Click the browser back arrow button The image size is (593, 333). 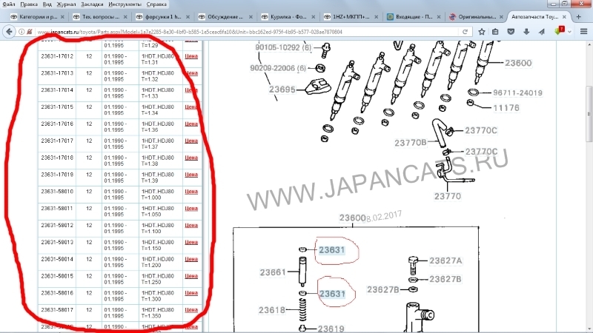pos(9,32)
